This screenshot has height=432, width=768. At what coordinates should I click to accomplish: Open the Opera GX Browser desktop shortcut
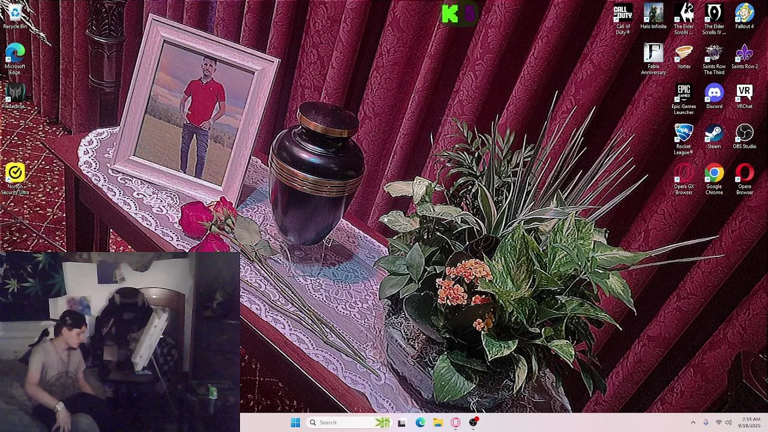point(684,179)
